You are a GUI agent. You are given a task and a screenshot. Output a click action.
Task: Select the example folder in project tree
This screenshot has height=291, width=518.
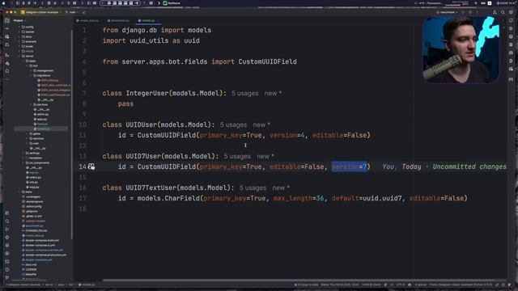point(29,41)
